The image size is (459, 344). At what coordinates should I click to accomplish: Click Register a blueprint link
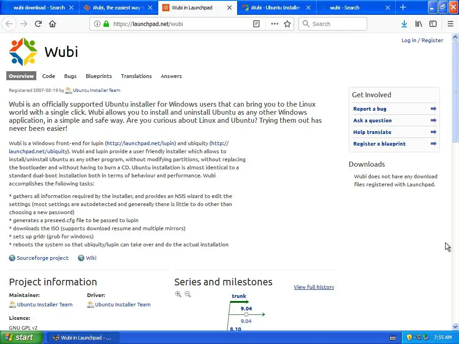tap(379, 144)
